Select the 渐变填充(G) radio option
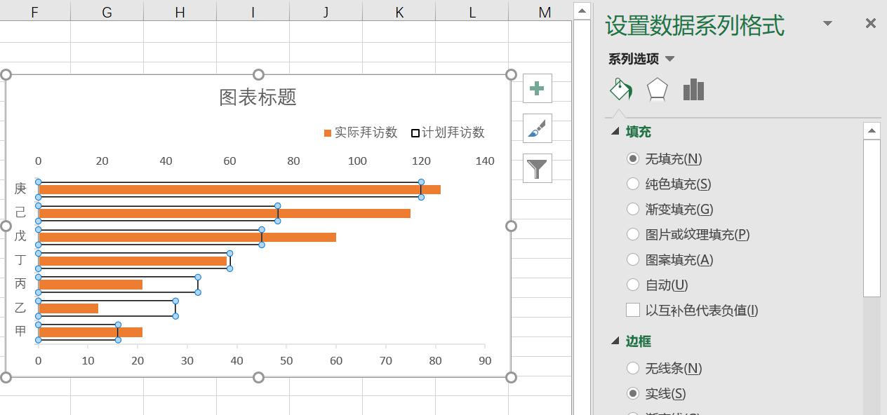The image size is (887, 415). click(x=633, y=210)
